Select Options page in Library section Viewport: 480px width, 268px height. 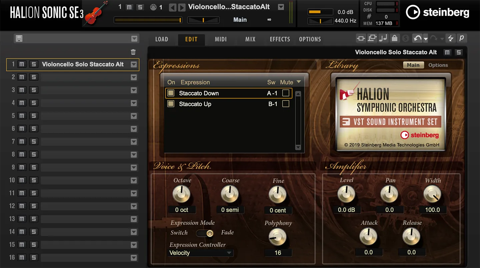pyautogui.click(x=438, y=65)
